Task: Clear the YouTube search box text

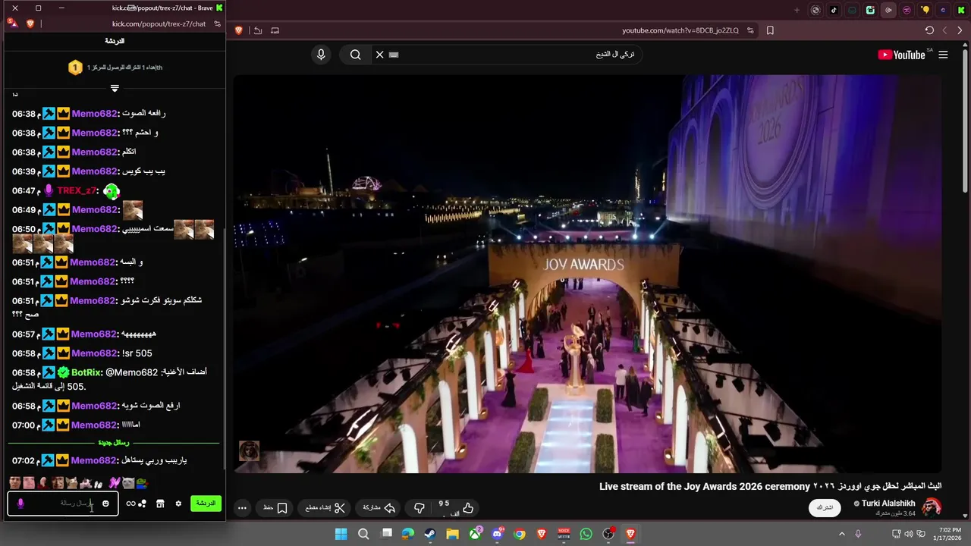Action: click(380, 55)
